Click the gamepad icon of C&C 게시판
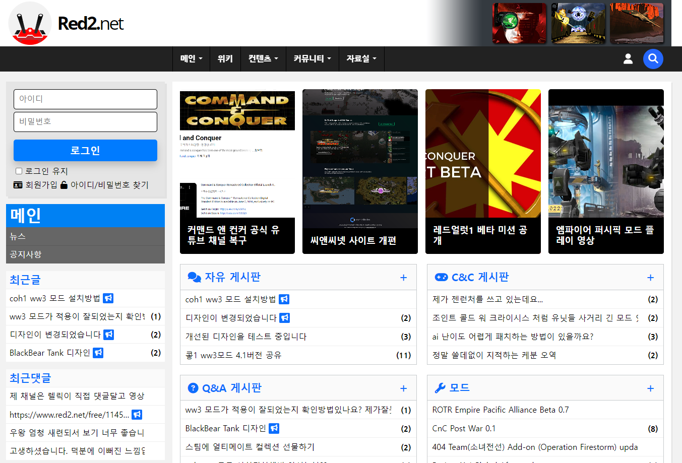 pos(440,277)
